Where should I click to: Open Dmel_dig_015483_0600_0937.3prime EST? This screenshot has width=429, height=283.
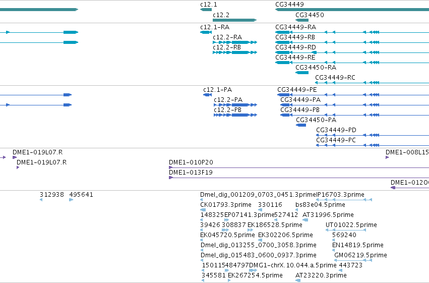[x=259, y=256]
